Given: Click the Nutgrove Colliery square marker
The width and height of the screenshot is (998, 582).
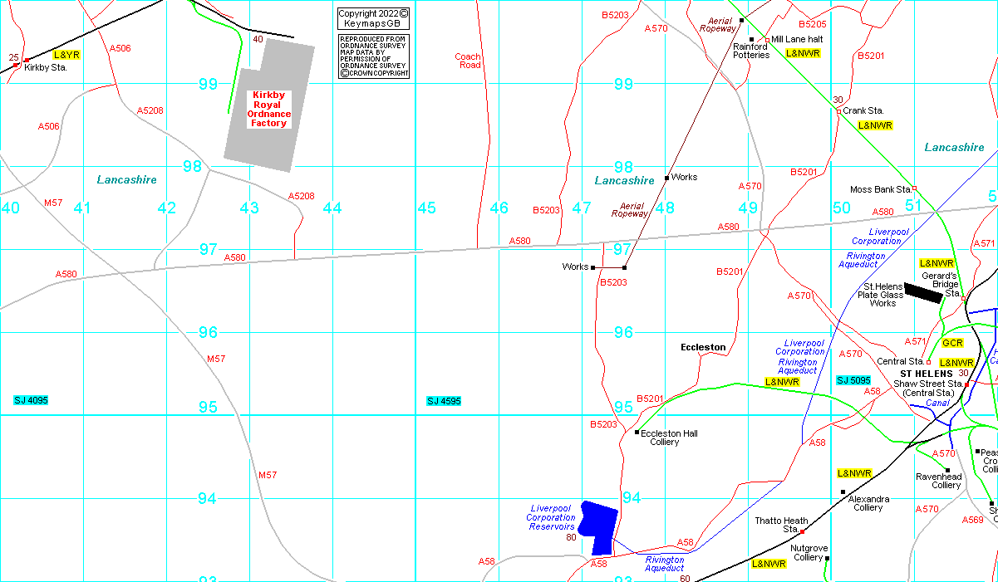Looking at the screenshot, I should coord(827,558).
